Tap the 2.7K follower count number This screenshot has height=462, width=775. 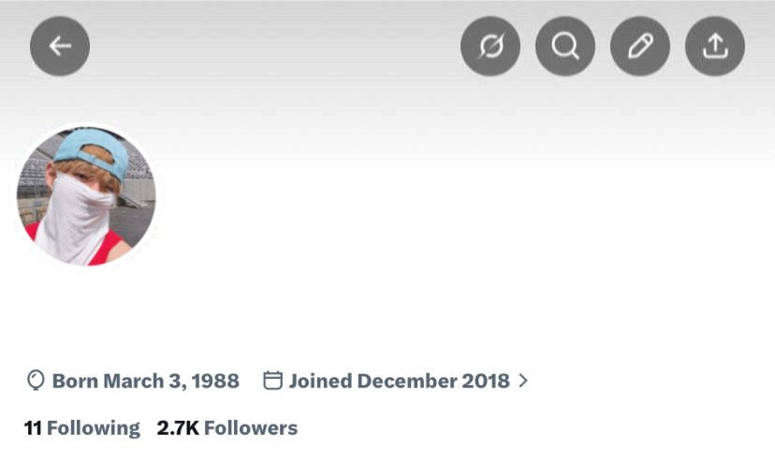tap(178, 428)
